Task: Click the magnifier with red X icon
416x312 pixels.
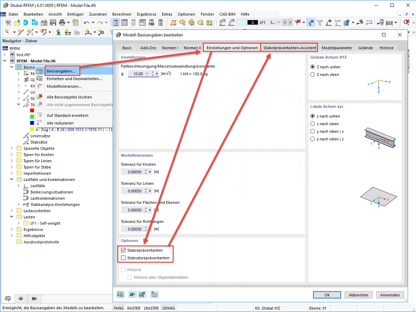Action: pos(406,23)
